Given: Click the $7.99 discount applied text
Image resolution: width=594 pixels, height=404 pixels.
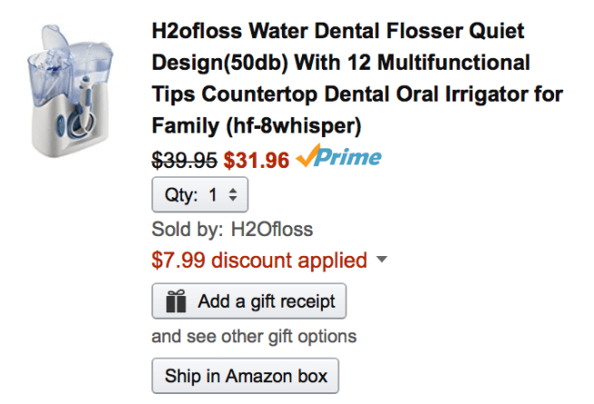Looking at the screenshot, I should point(258,261).
